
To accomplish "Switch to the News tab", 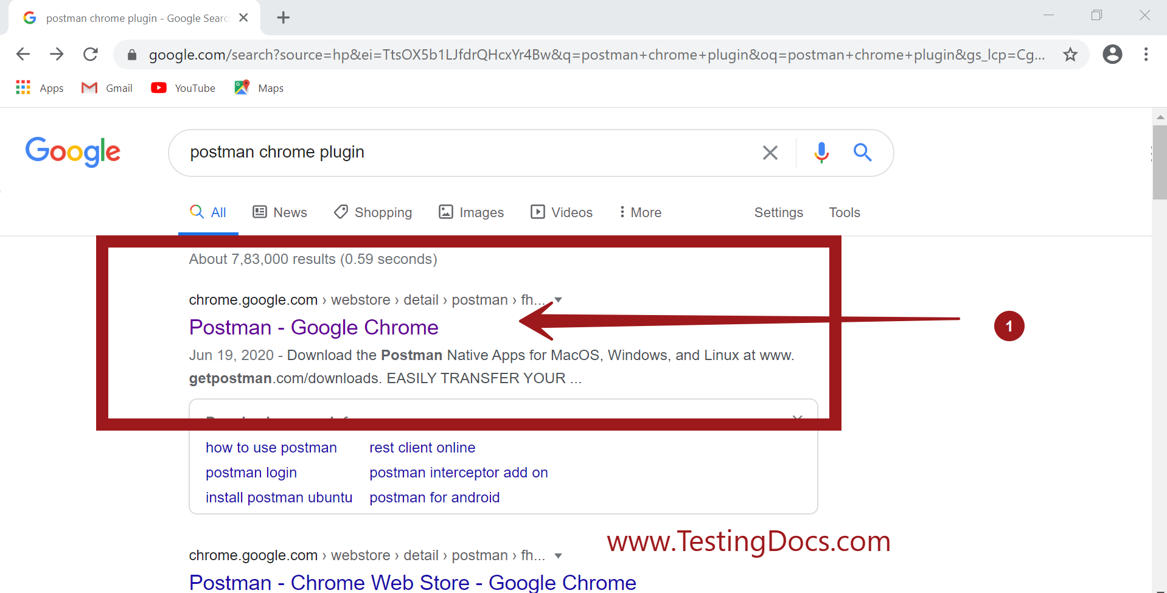I will tap(280, 212).
